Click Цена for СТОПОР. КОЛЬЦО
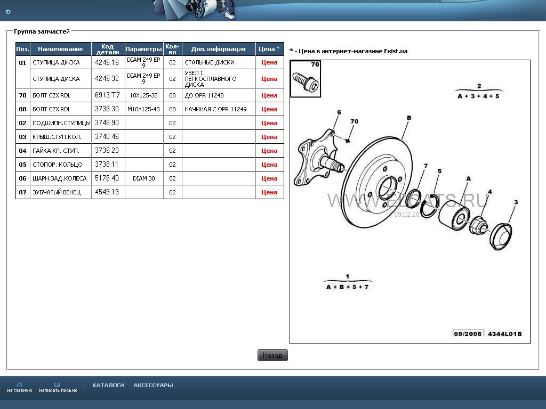The image size is (546, 409). pos(269,165)
